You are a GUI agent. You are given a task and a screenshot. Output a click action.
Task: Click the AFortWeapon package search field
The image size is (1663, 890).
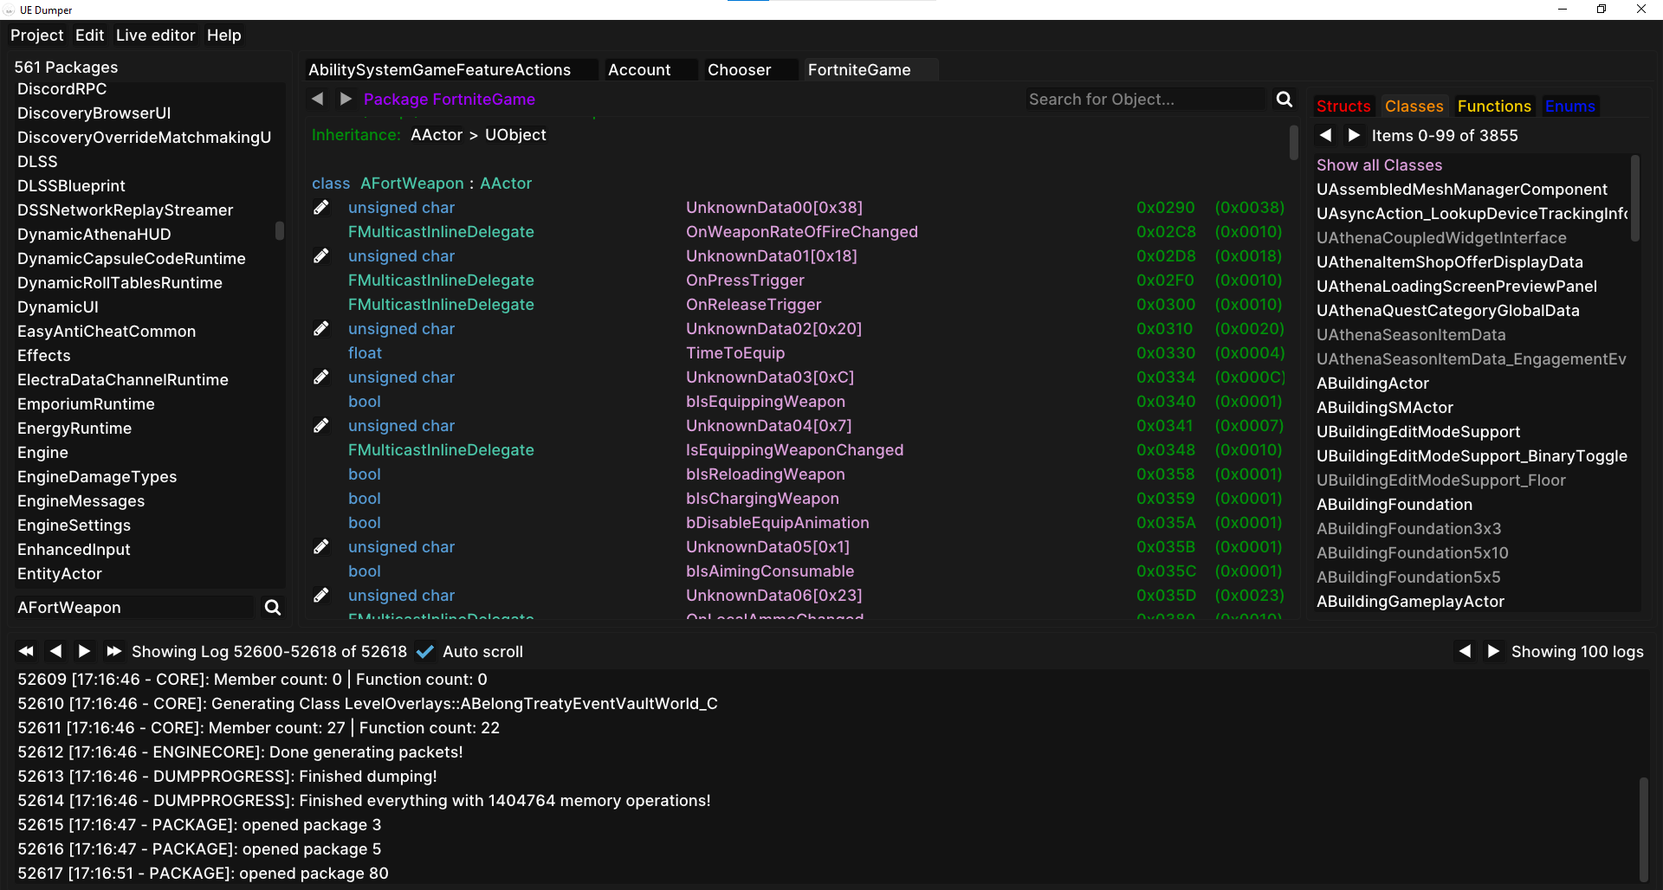coord(134,608)
